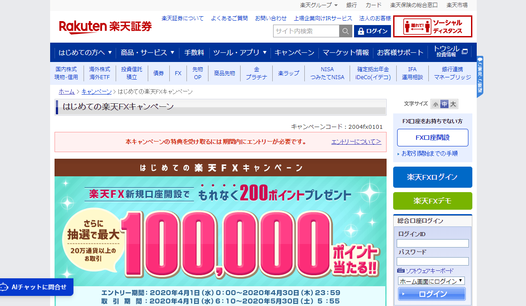Select the 金 プラチナ tab
The width and height of the screenshot is (526, 306).
tap(257, 73)
